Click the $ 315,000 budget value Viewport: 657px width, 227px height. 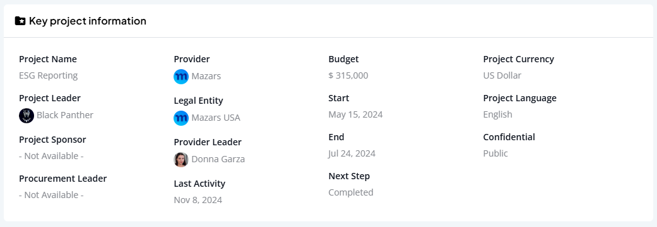(x=348, y=76)
